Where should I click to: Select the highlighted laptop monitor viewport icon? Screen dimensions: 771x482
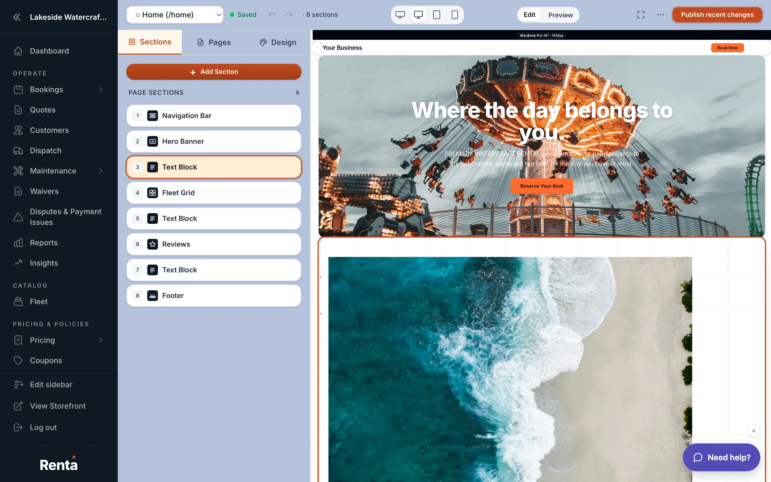(418, 15)
